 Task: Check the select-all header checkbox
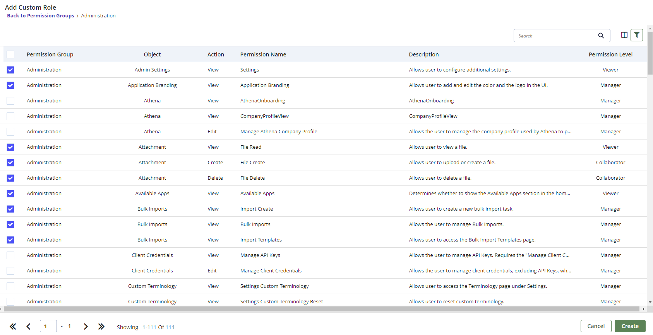10,54
